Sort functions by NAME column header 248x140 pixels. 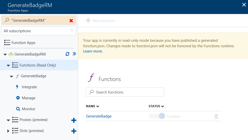(92, 106)
